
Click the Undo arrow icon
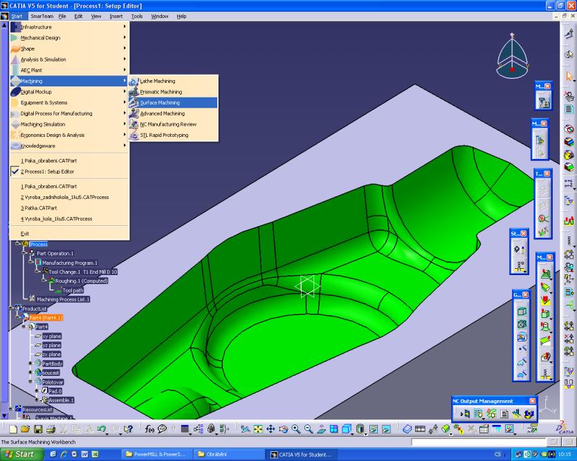(x=101, y=429)
